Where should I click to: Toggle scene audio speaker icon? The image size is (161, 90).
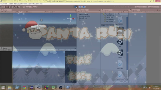(24, 12)
